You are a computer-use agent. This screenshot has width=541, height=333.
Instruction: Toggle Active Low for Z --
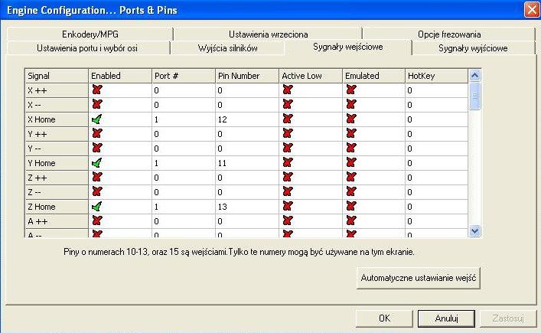[288, 191]
